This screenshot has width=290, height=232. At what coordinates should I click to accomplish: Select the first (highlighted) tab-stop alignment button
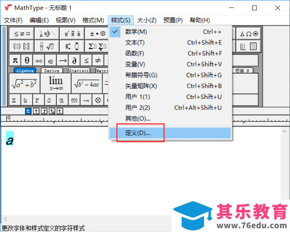(28, 111)
